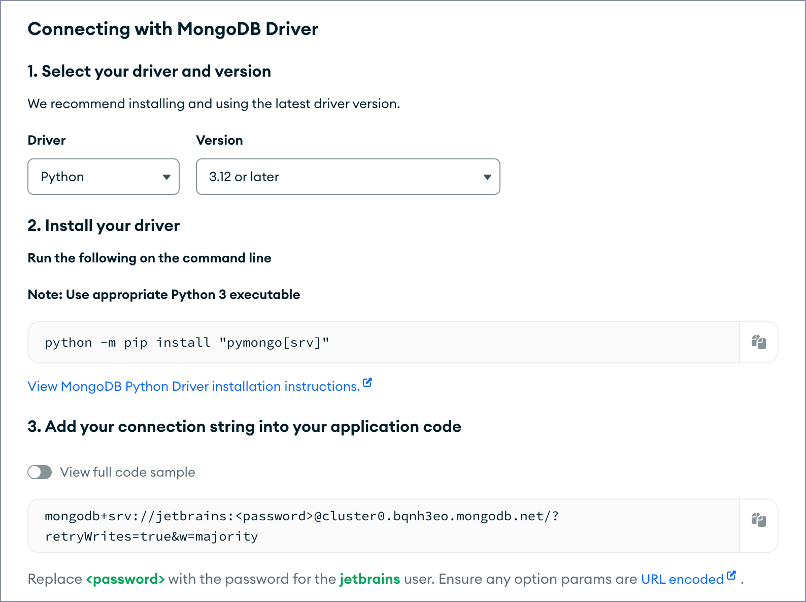The width and height of the screenshot is (806, 602).
Task: Click the pip install command text
Action: pos(187,343)
